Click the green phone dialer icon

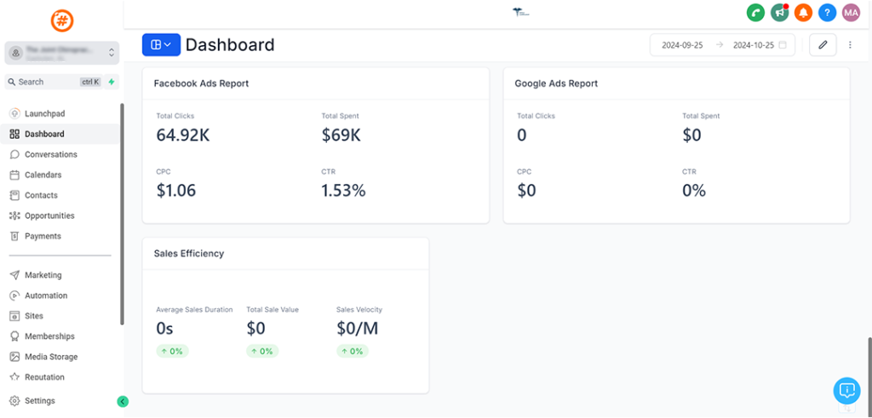click(755, 13)
